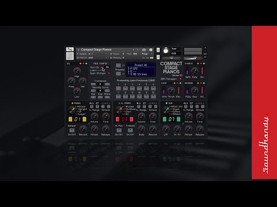Go to the previous instrument with the left arrow
Image resolution: width=277 pixels, height=207 pixels.
(133, 50)
